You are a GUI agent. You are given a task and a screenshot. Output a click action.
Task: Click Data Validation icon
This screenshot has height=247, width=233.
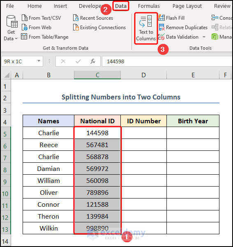point(161,37)
